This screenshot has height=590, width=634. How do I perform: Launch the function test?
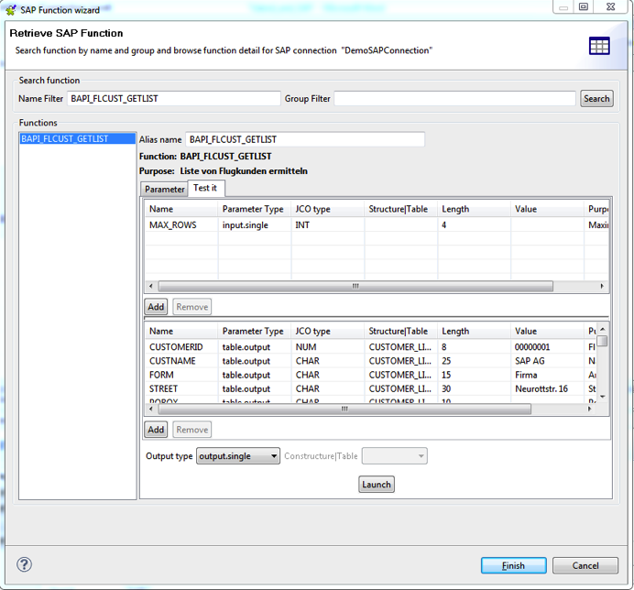376,485
